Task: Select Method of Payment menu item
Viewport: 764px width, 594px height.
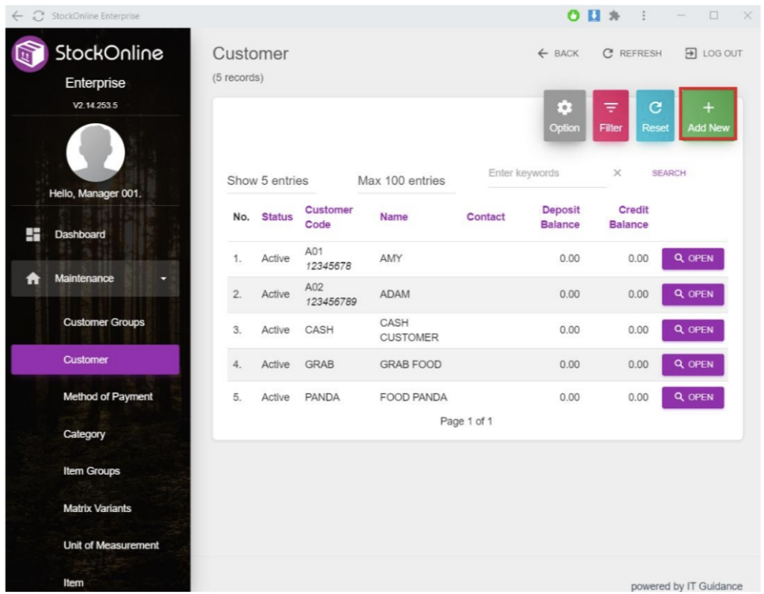Action: click(107, 397)
